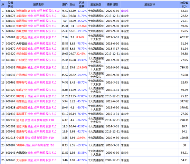The image size is (190, 164).
Task: Click 点评 link in the 600828 row
Action: pos(36,108)
